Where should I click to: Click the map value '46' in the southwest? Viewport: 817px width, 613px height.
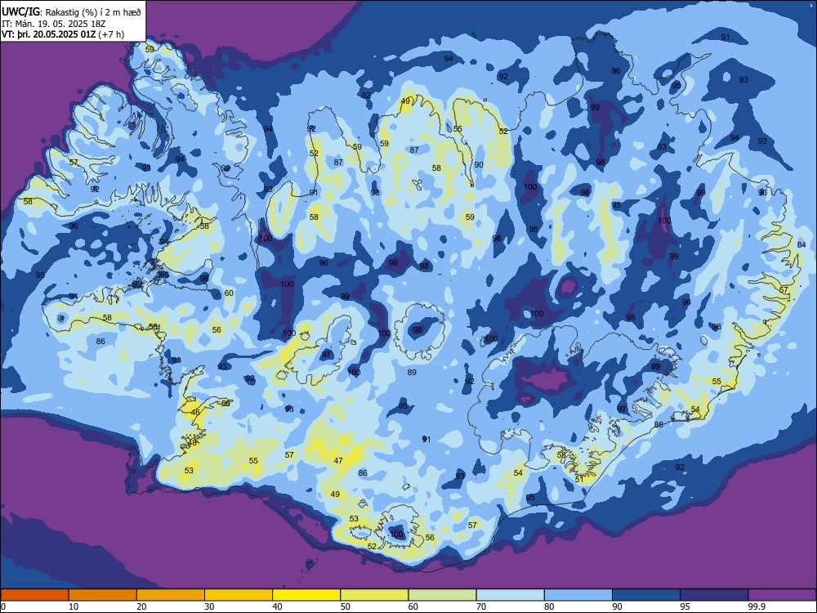click(x=195, y=412)
